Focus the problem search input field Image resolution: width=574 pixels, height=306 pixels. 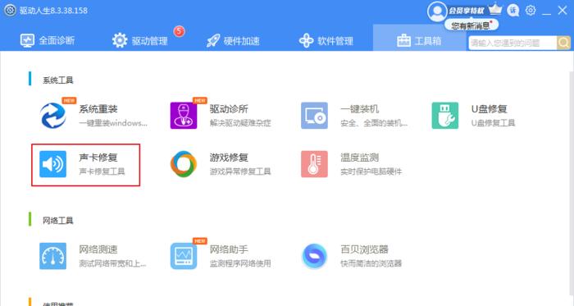coord(512,43)
